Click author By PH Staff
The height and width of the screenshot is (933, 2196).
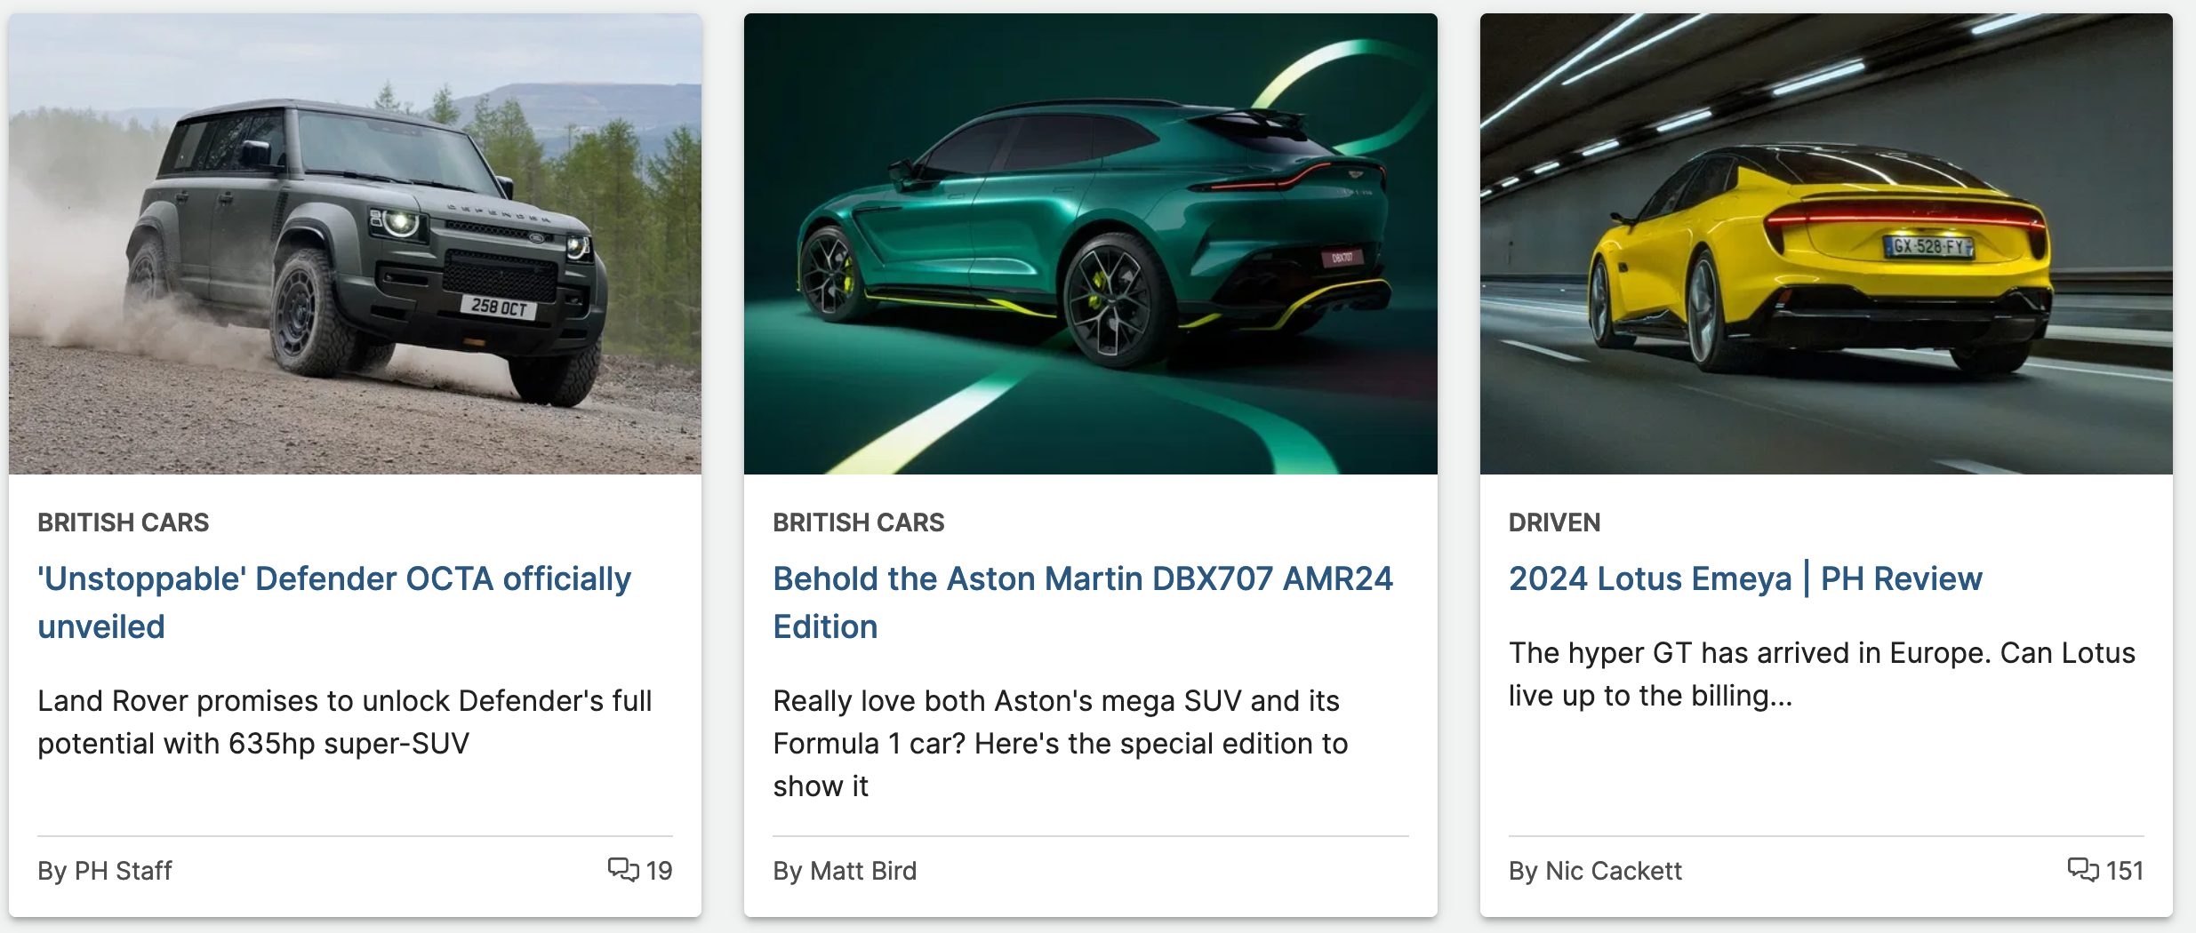coord(105,871)
